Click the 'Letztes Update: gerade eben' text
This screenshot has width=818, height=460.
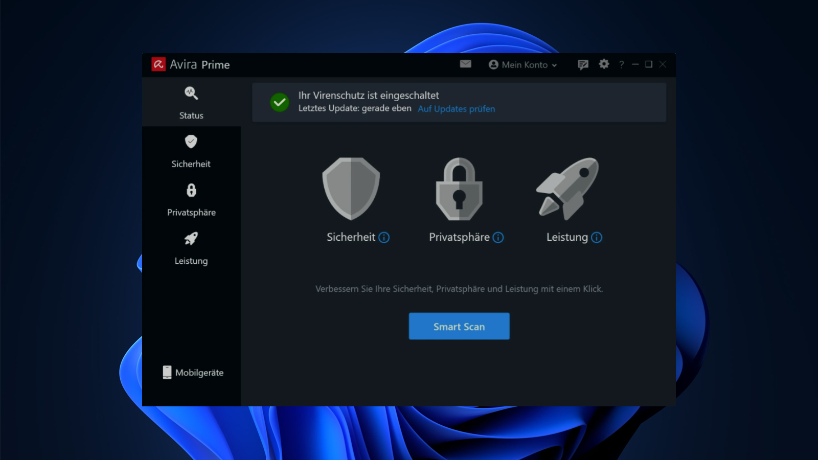[355, 108]
